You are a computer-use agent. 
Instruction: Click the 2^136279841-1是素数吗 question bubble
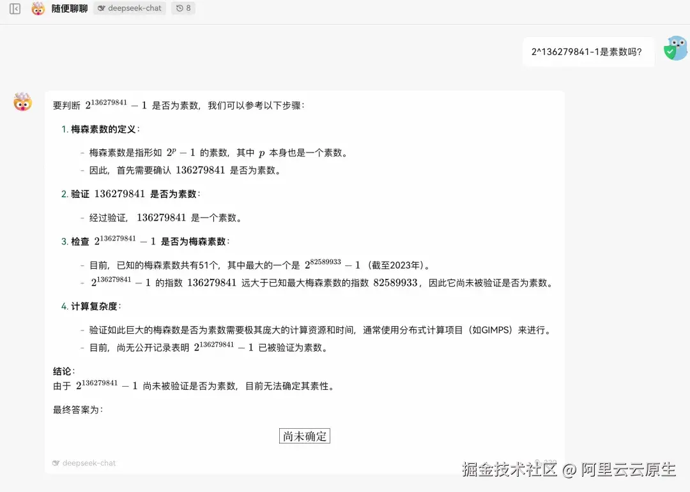[588, 51]
